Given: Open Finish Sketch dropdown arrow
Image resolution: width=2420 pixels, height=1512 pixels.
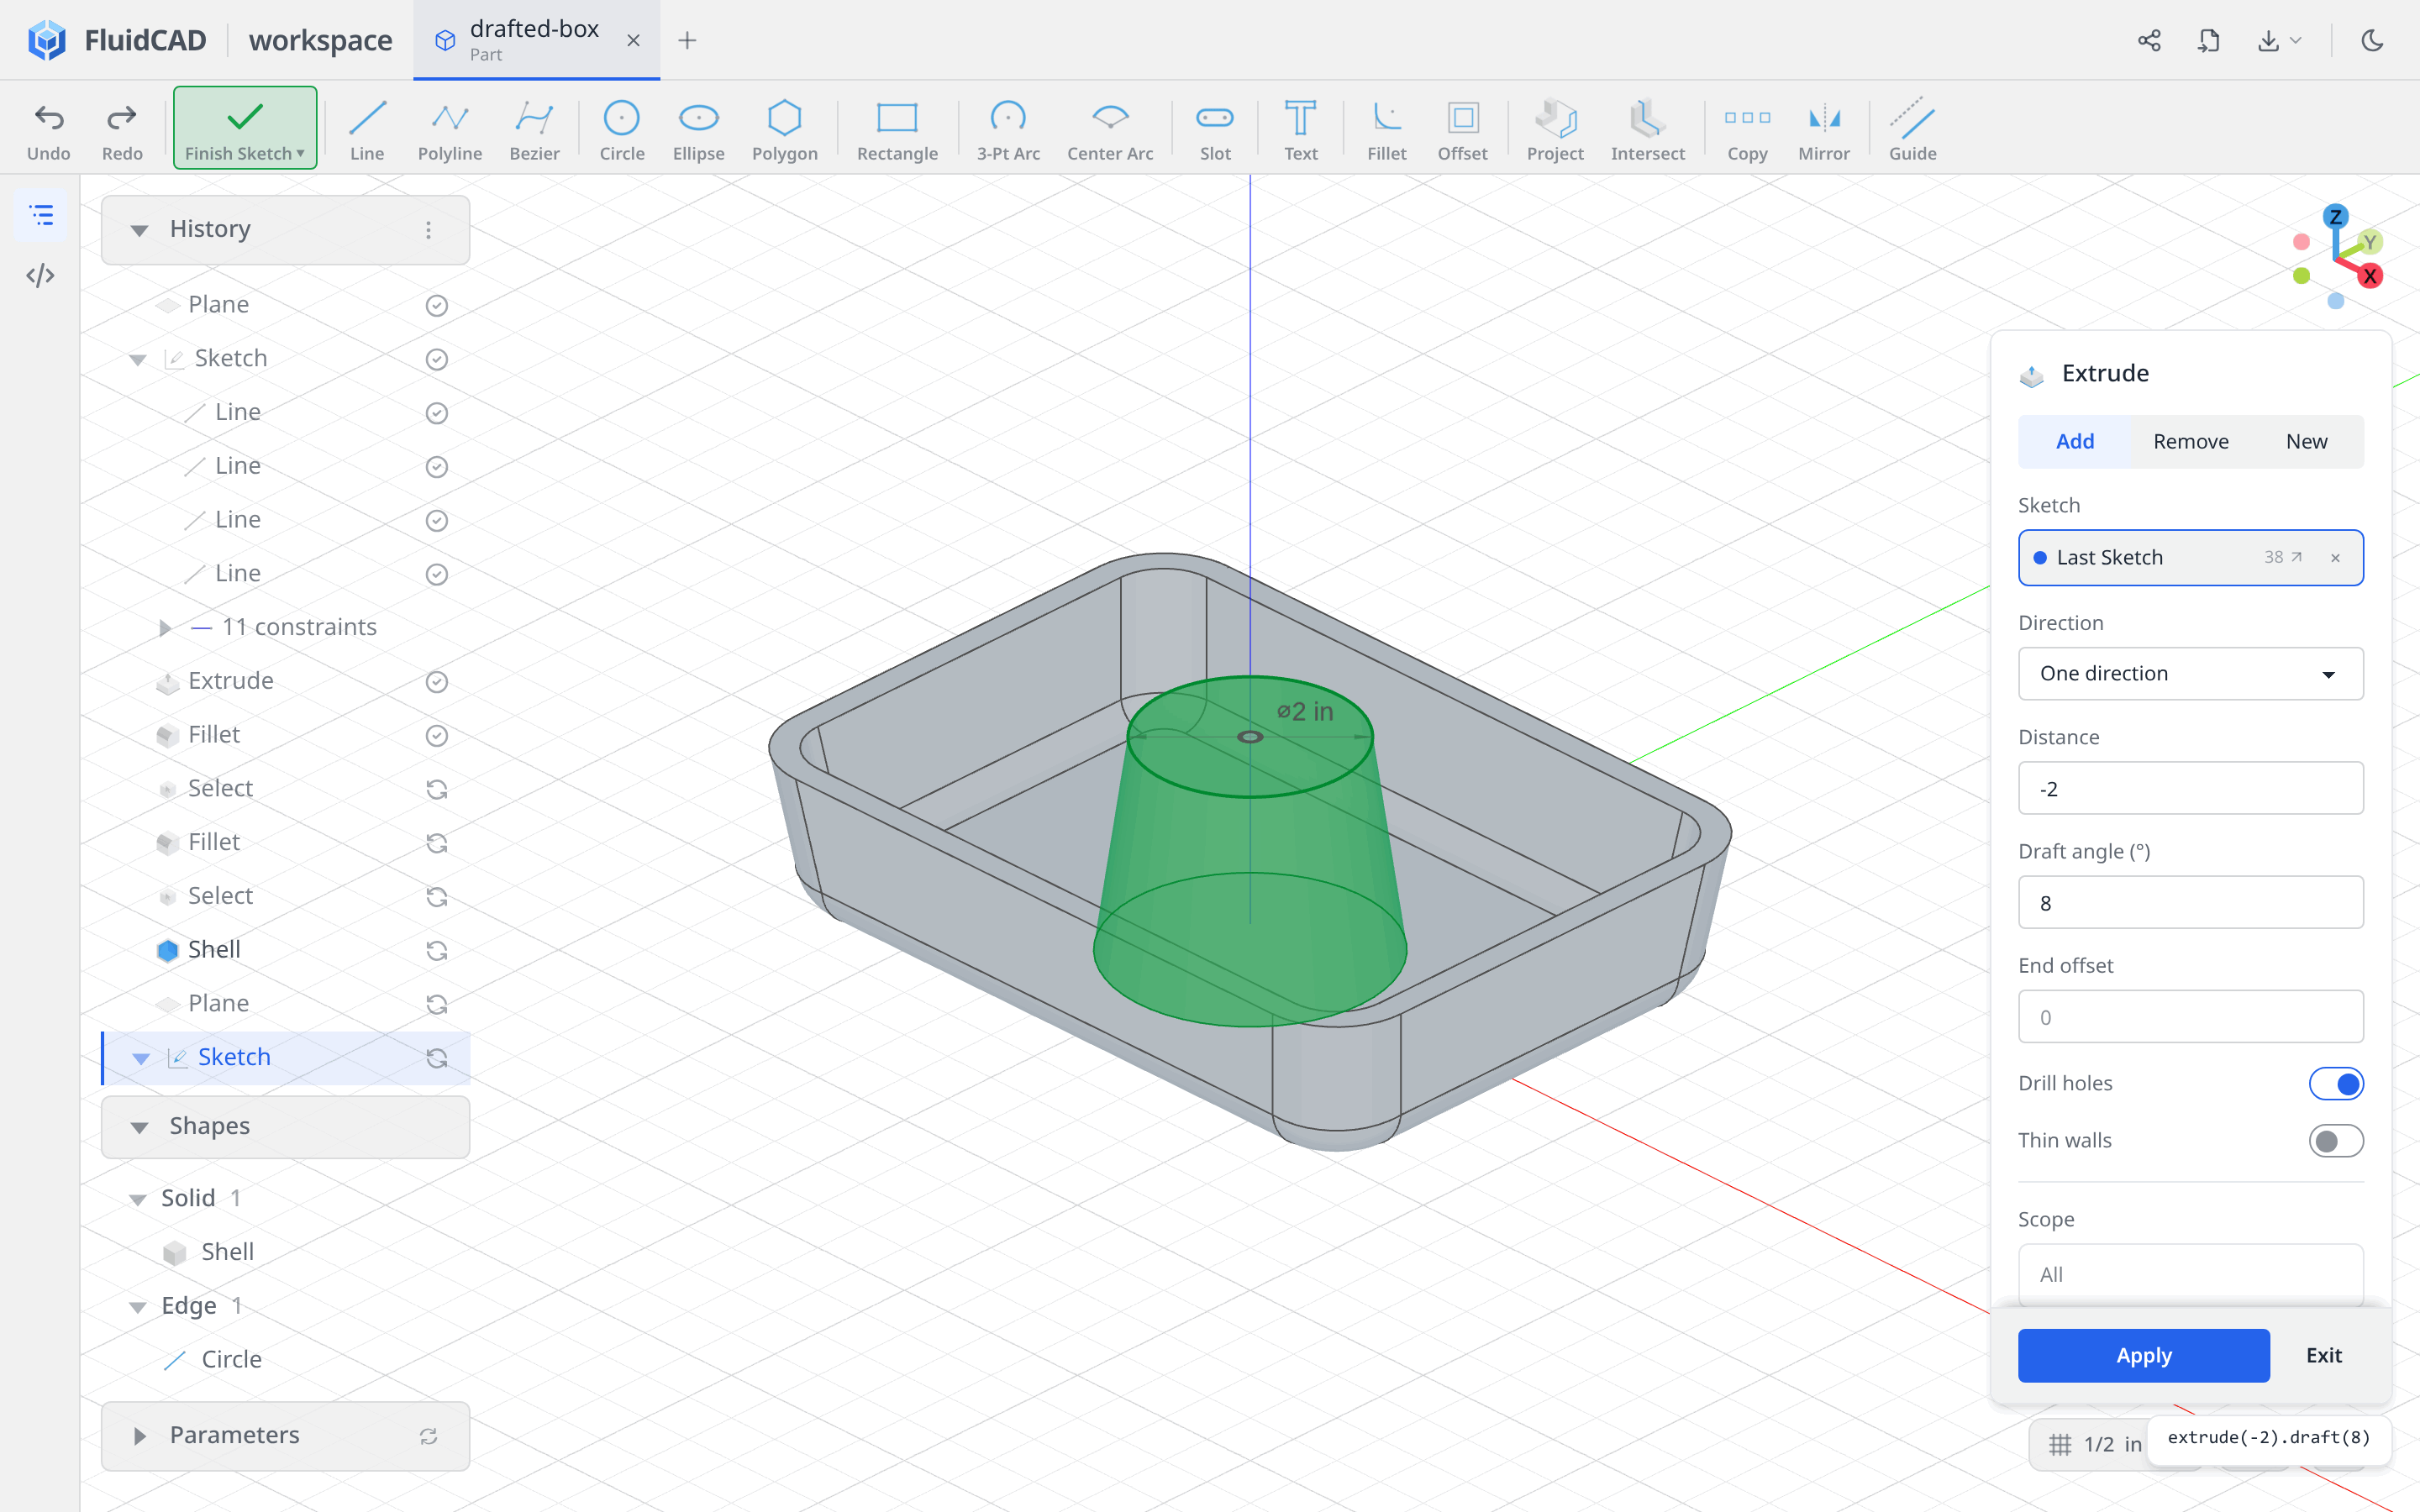Looking at the screenshot, I should pyautogui.click(x=300, y=153).
